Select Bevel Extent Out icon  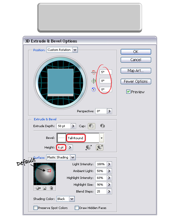tap(89, 147)
